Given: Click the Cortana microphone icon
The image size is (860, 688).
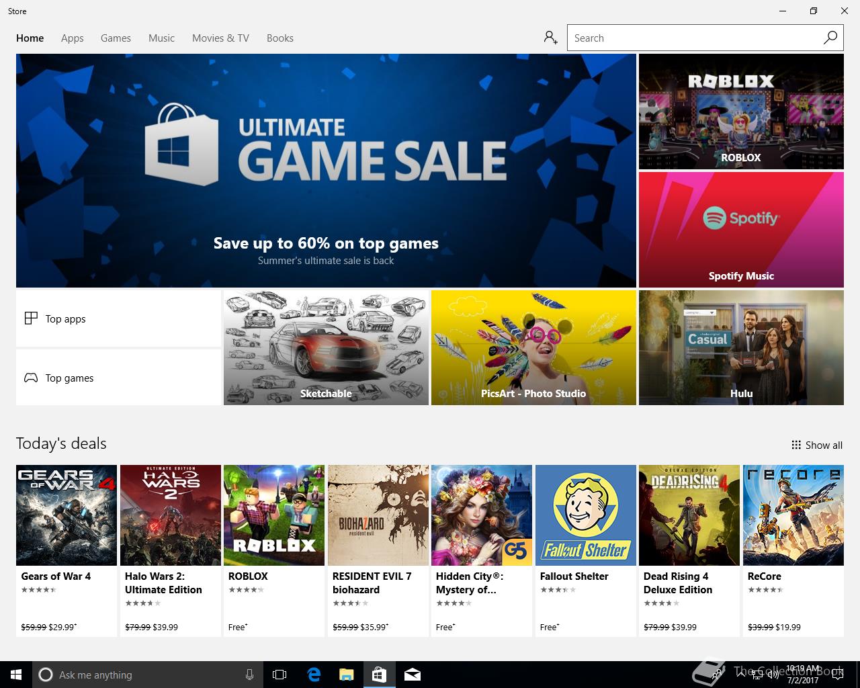Looking at the screenshot, I should pyautogui.click(x=249, y=675).
